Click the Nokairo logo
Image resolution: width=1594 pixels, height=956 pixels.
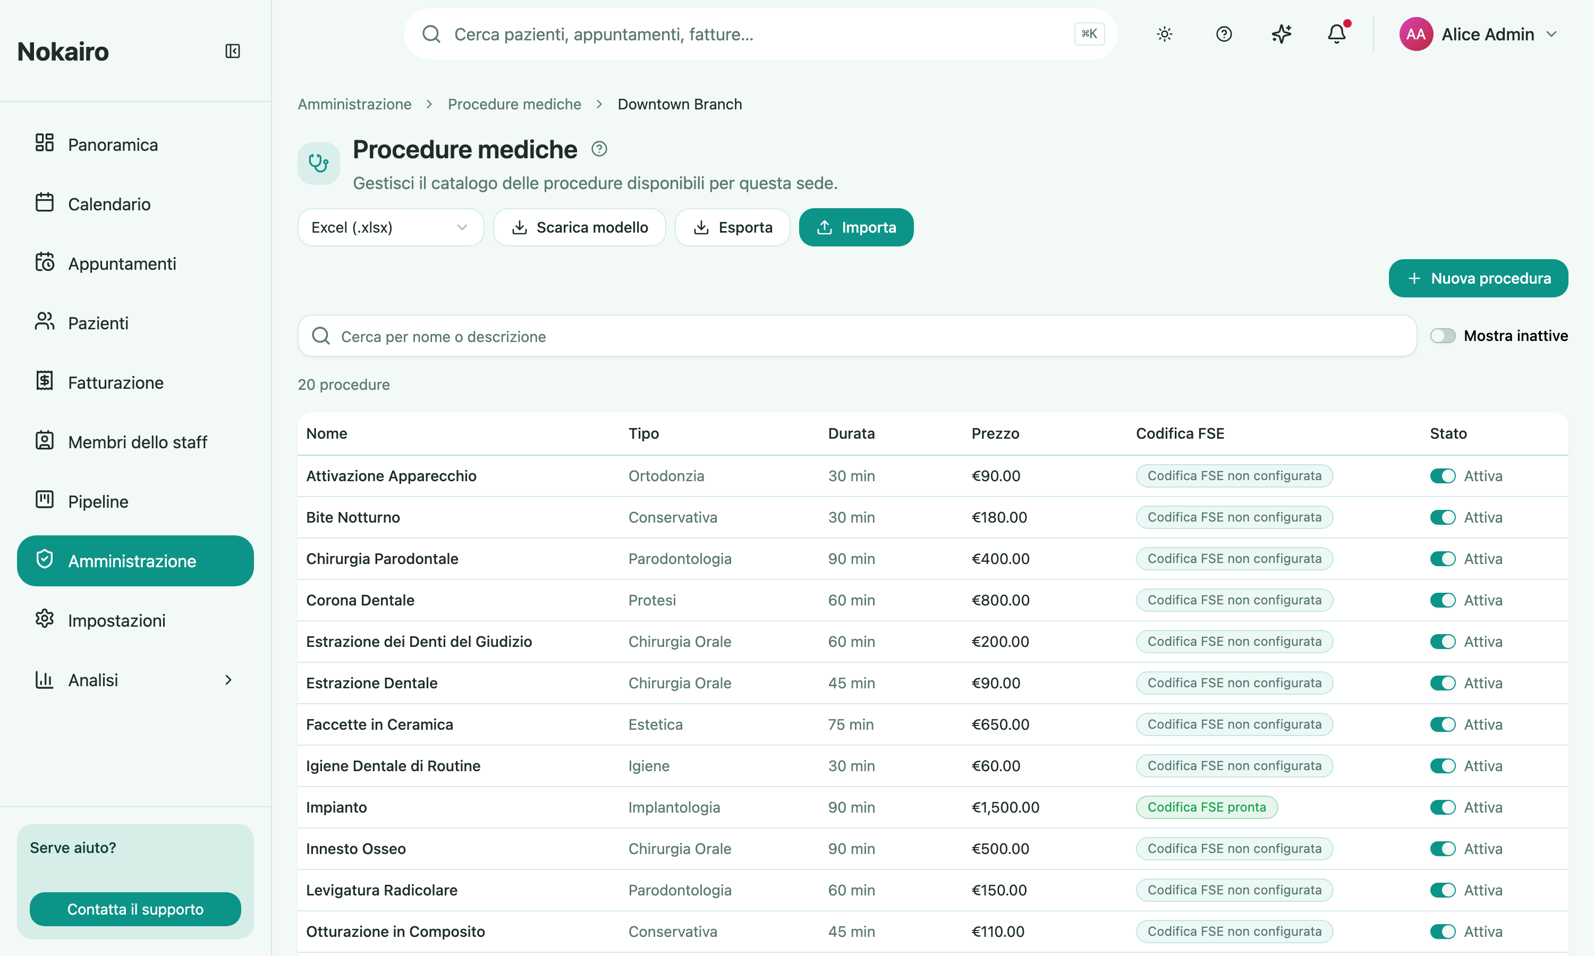click(x=63, y=52)
